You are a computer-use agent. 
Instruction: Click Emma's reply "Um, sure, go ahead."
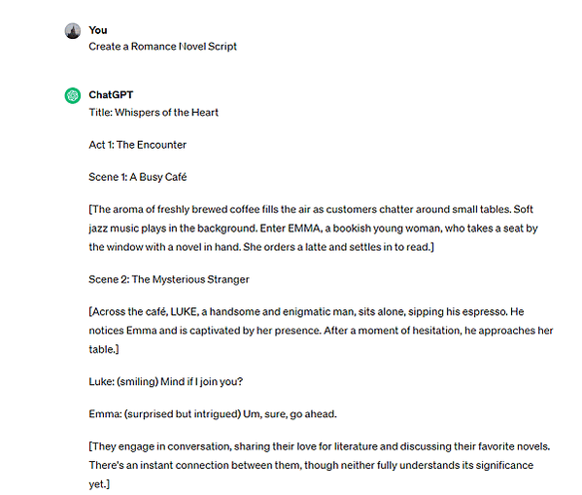[x=290, y=414]
